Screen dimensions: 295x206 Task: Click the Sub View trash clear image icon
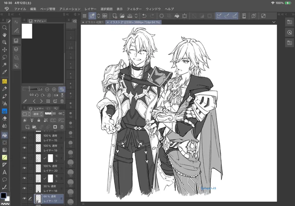click(x=62, y=101)
